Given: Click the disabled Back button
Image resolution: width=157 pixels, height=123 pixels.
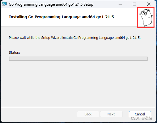Looking at the screenshot, I should click(88, 114).
